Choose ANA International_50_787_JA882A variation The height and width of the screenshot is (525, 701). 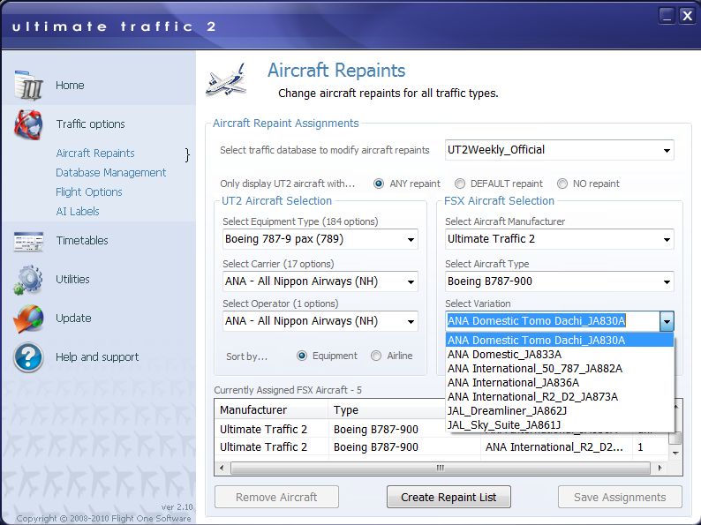(x=560, y=369)
